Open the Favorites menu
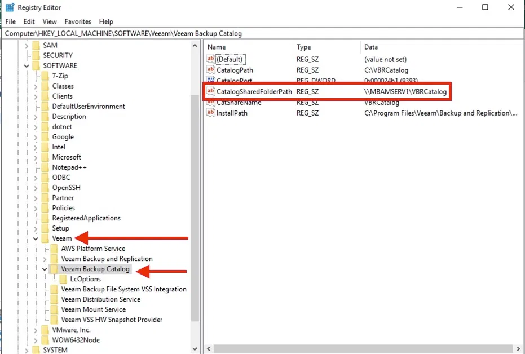 tap(78, 21)
